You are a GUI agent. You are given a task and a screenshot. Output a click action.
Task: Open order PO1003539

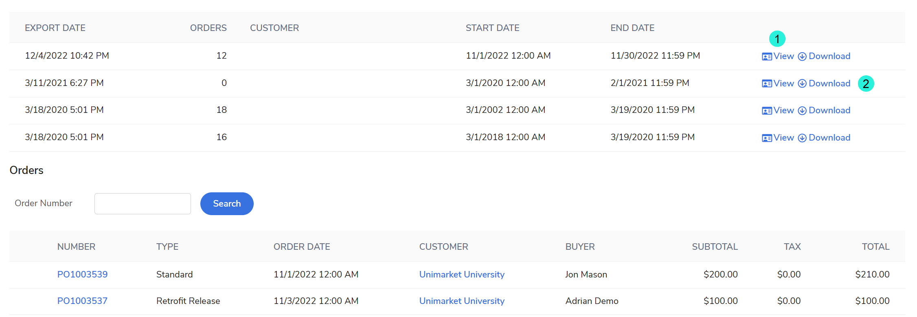click(82, 274)
